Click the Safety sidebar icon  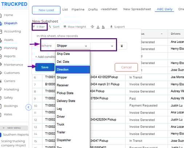1,98
